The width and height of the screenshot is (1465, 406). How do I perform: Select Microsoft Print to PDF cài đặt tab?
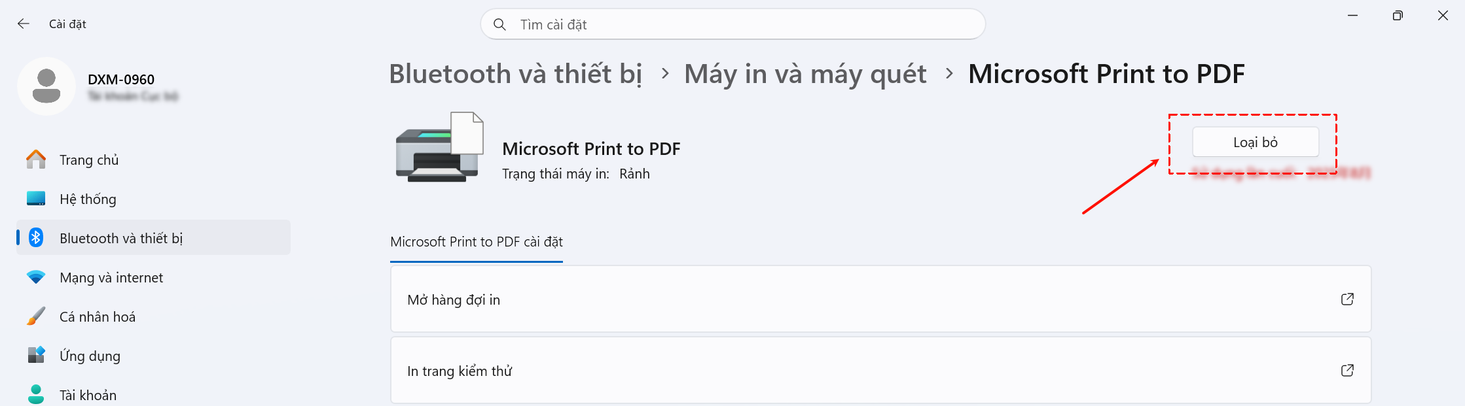477,242
